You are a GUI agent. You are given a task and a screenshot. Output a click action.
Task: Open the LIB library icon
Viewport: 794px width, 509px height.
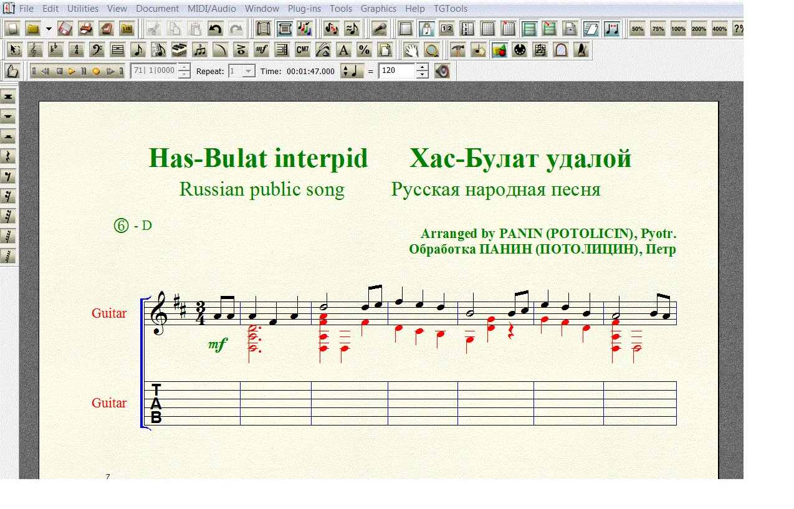click(x=127, y=29)
